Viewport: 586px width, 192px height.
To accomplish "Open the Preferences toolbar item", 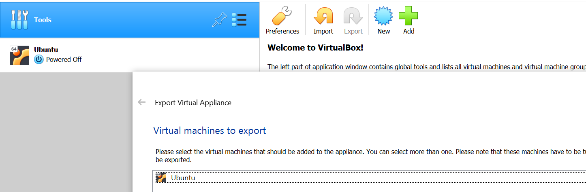I will point(282,20).
